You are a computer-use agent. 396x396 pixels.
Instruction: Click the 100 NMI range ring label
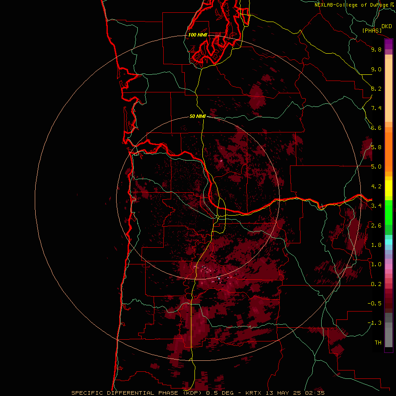(198, 35)
